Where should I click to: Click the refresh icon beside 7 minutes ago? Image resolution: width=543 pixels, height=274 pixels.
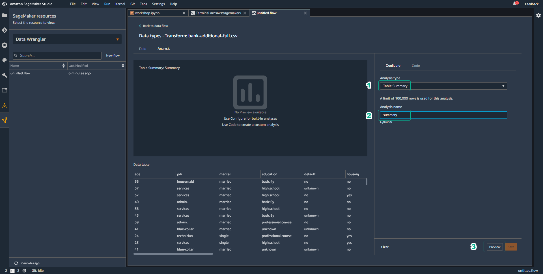[x=16, y=263]
